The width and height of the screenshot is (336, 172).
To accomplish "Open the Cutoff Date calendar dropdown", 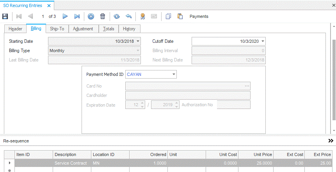I will [263, 41].
